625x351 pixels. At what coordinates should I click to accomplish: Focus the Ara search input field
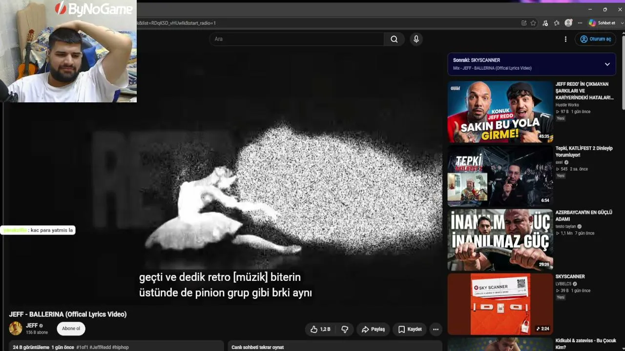click(x=297, y=39)
